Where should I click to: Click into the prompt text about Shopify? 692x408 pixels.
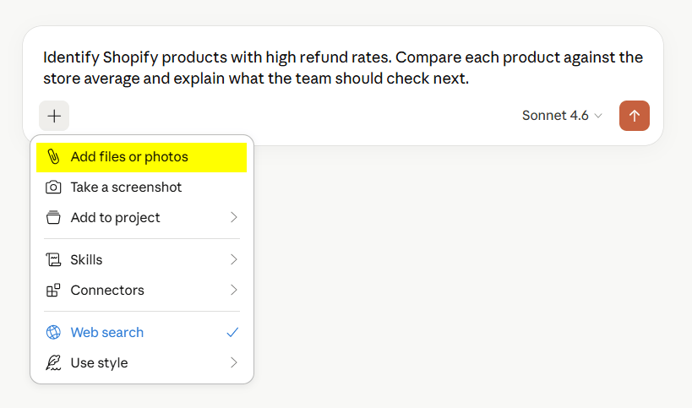[342, 68]
